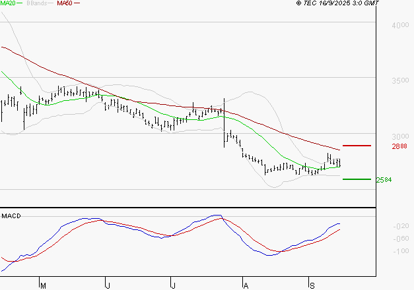Click the S month label on time axis
Viewport: 414px width, 290px height.
coord(312,285)
